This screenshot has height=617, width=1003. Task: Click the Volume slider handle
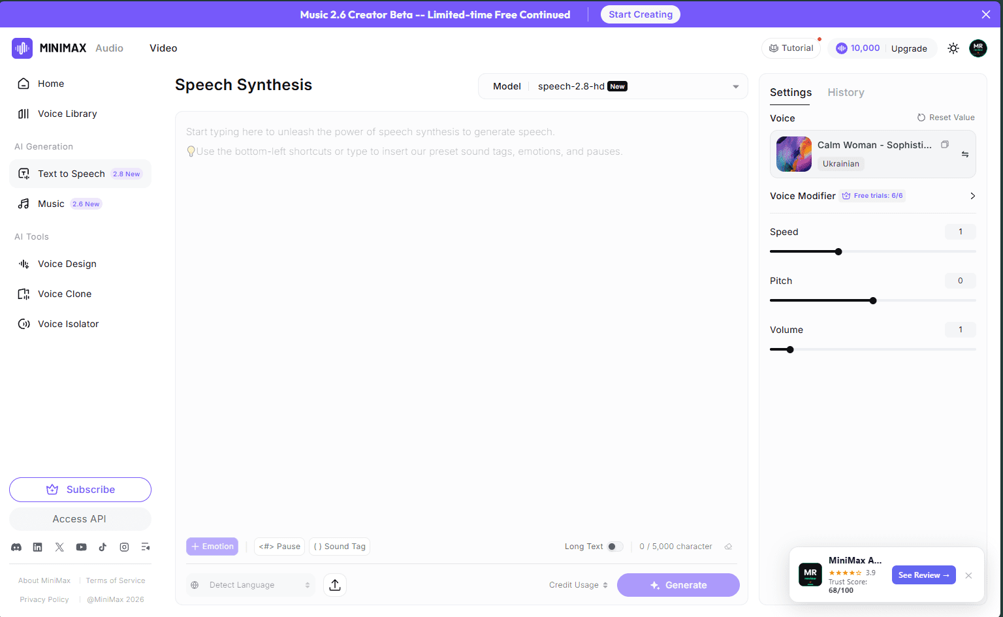click(790, 349)
